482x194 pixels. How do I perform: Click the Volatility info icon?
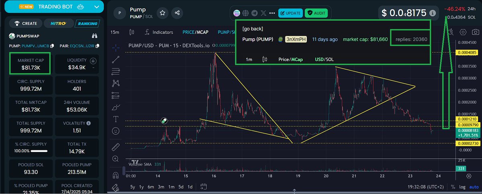click(88, 123)
